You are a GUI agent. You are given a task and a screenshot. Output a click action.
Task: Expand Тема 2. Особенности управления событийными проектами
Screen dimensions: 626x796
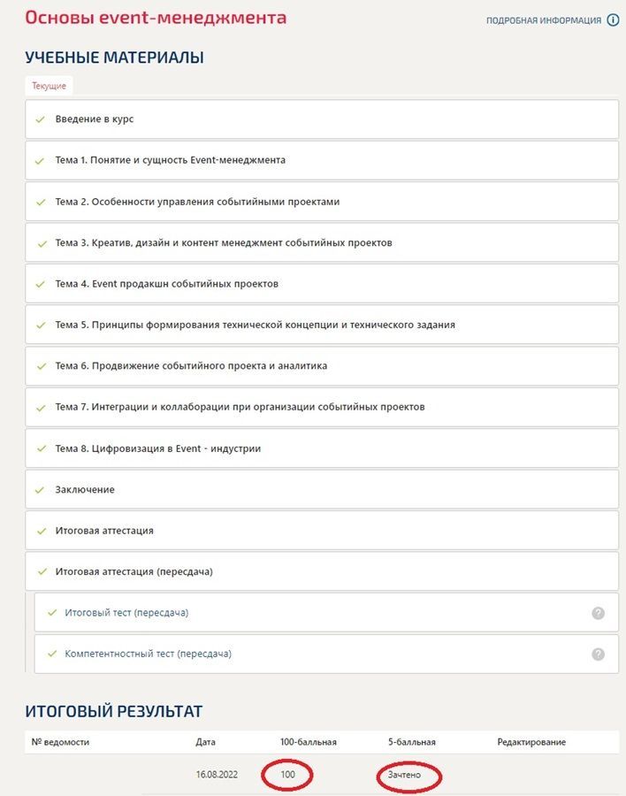(322, 202)
